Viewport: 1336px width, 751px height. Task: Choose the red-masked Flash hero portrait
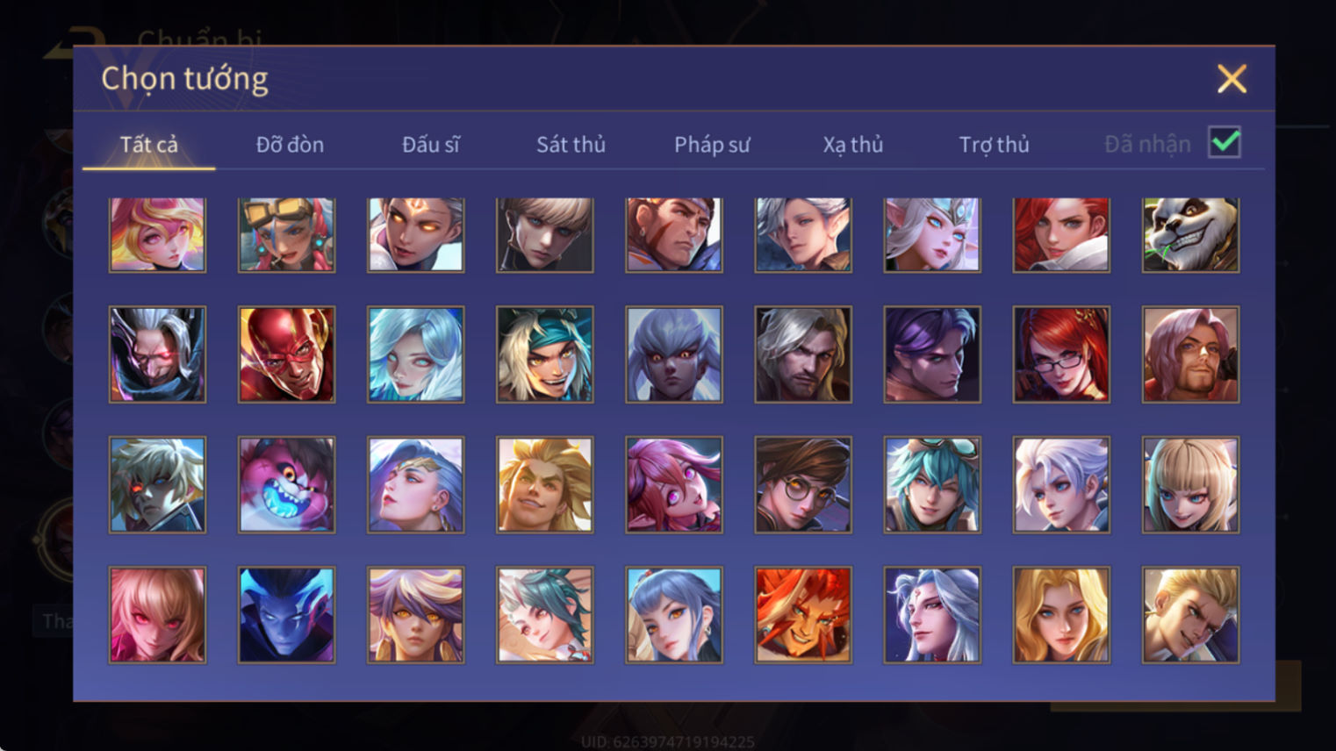286,354
